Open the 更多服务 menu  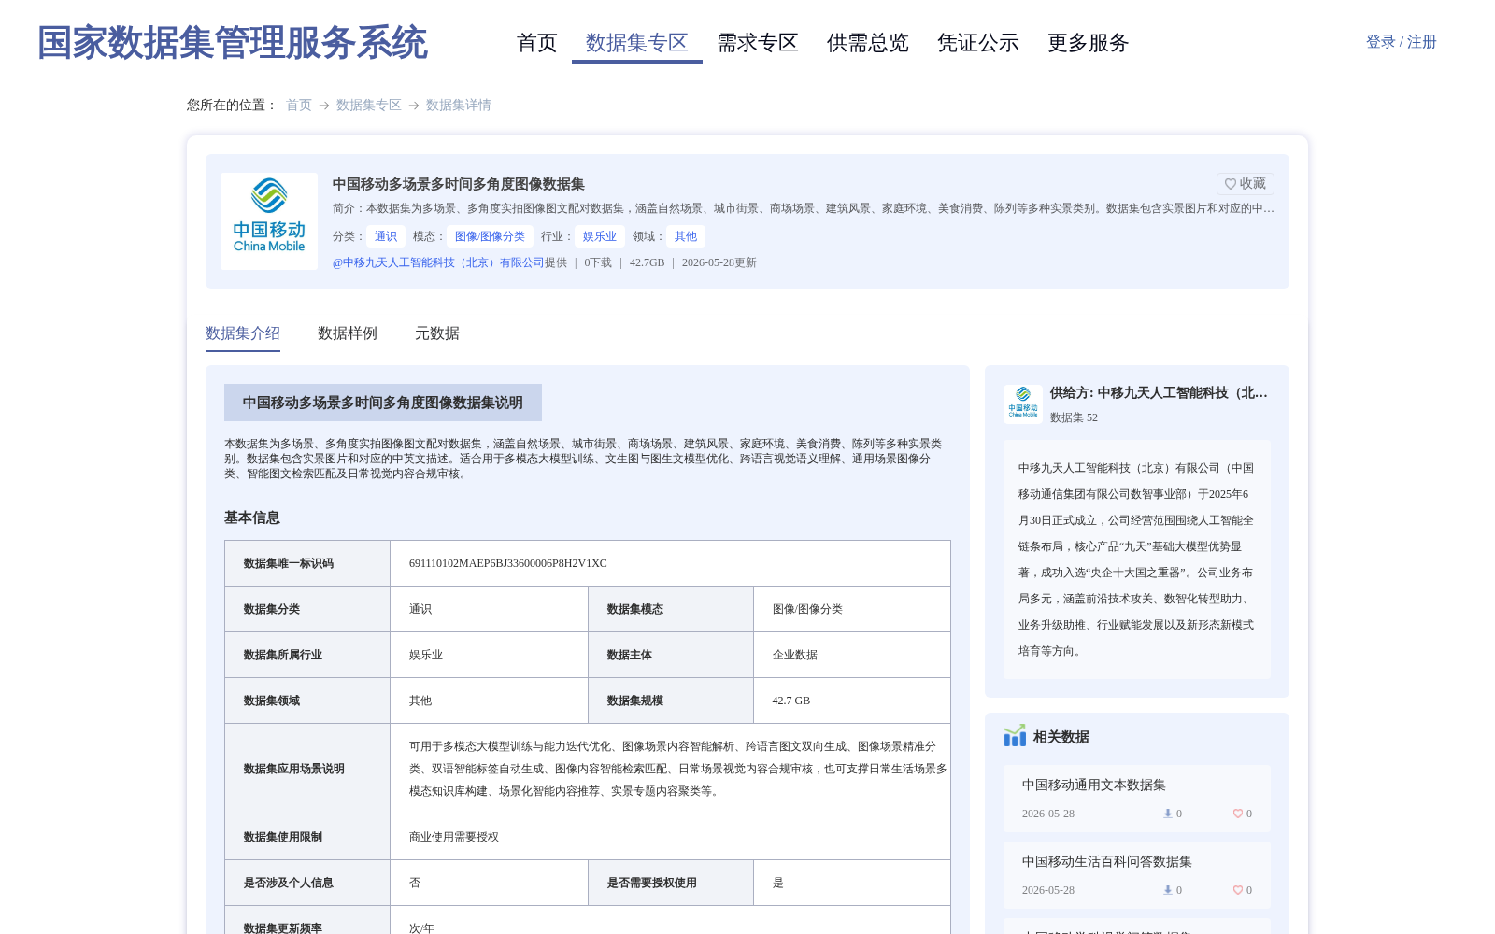(x=1089, y=43)
